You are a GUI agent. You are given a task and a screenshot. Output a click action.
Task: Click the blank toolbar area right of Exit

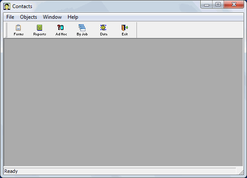click(190, 30)
